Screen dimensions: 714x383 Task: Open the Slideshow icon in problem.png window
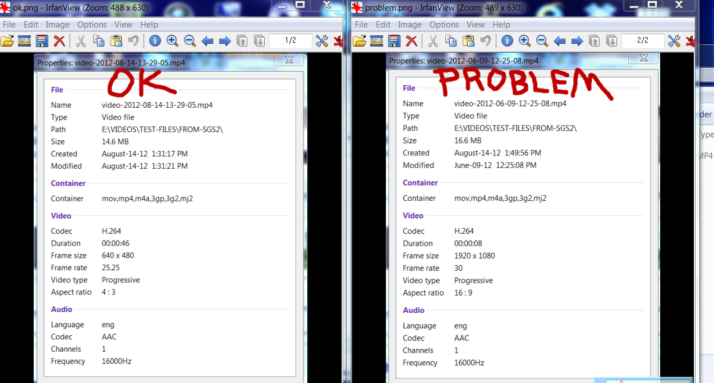point(376,41)
